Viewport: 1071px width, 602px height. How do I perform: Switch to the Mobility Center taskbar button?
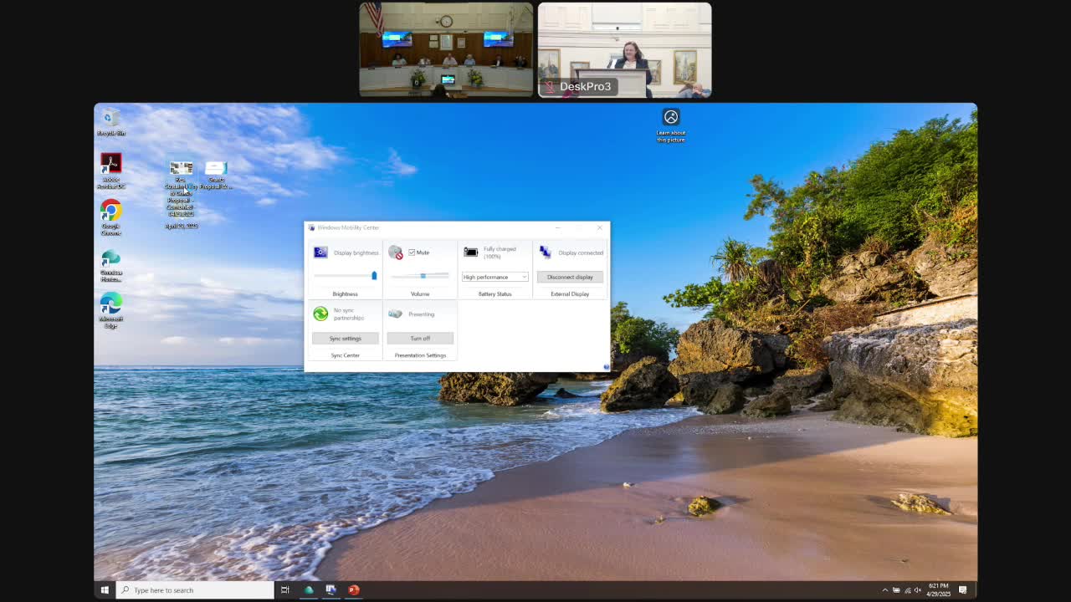(x=331, y=590)
